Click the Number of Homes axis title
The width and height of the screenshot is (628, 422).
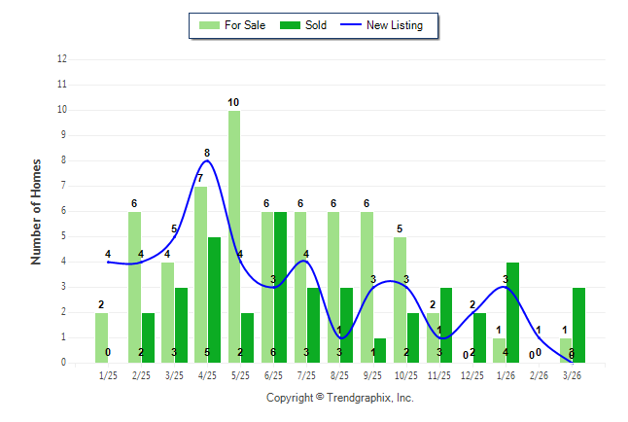[36, 211]
